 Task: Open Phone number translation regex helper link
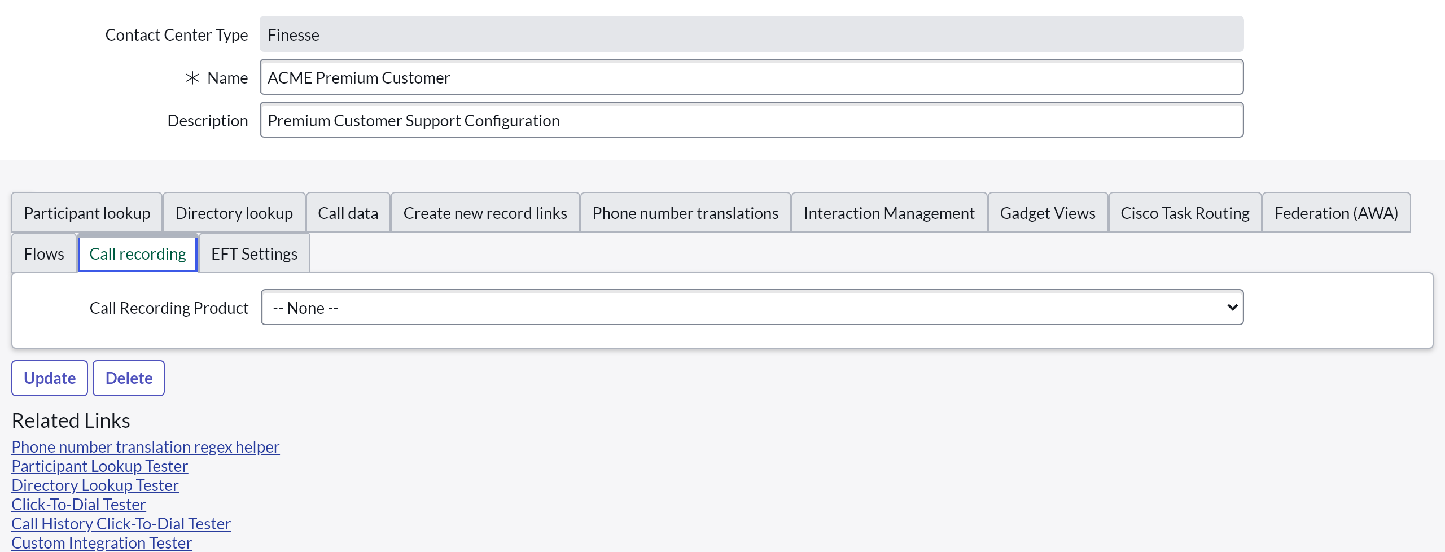[146, 447]
